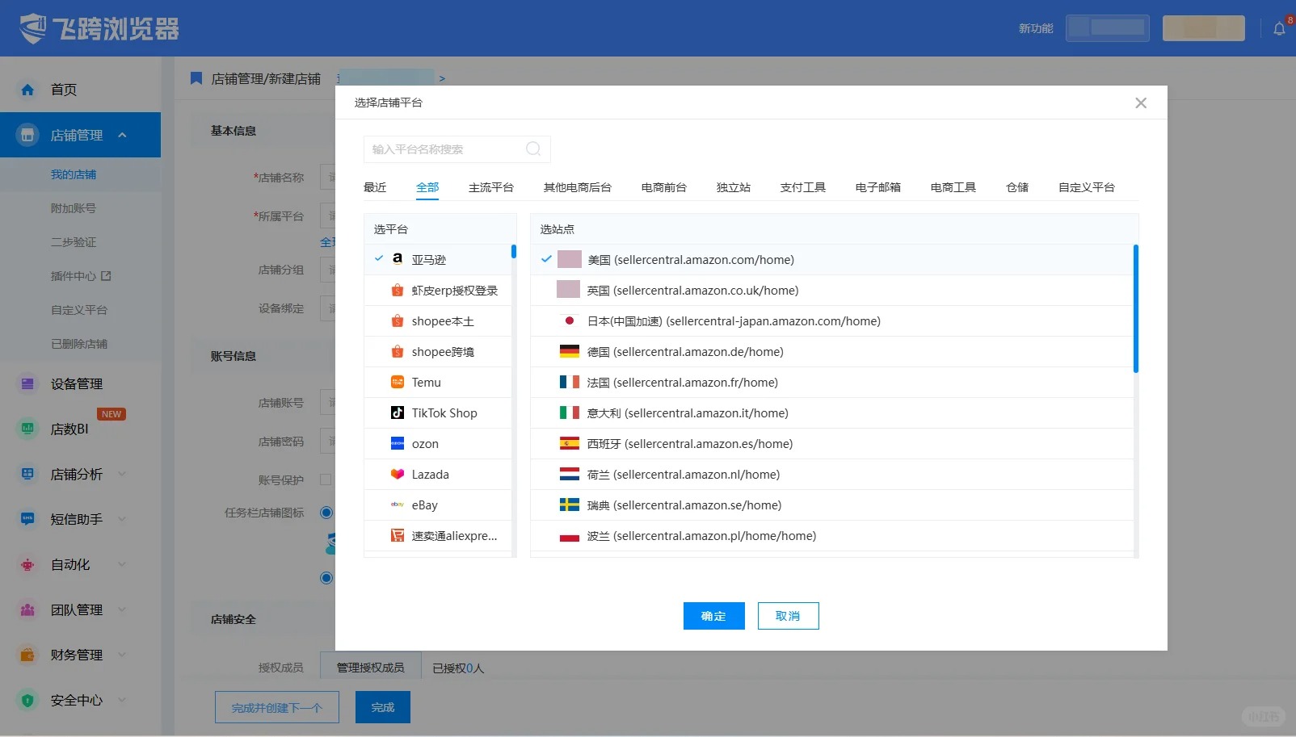Click the Temu platform icon
This screenshot has height=737, width=1296.
click(x=398, y=382)
